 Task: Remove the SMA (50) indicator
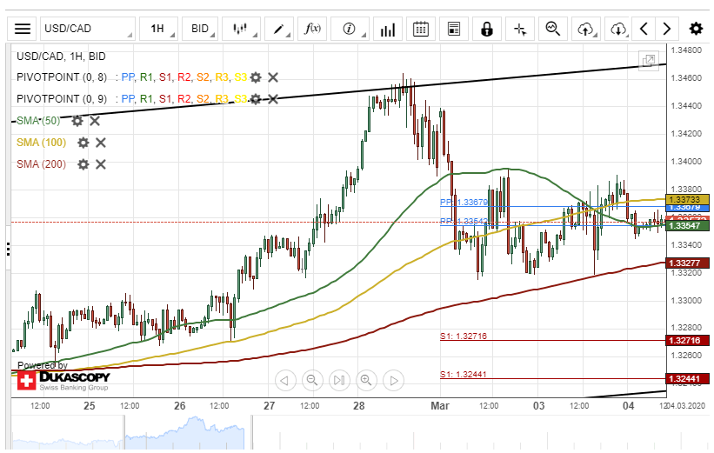[95, 121]
